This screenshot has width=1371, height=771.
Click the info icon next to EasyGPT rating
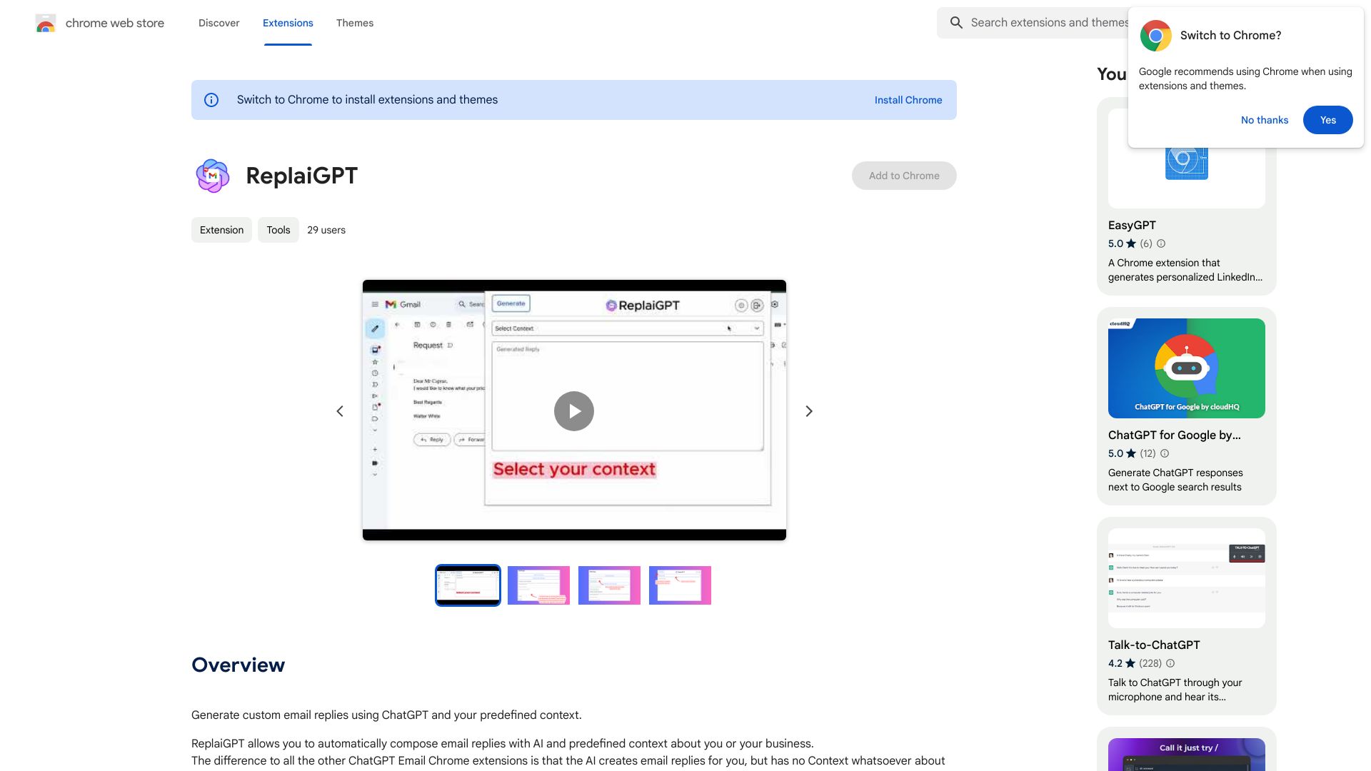tap(1161, 243)
